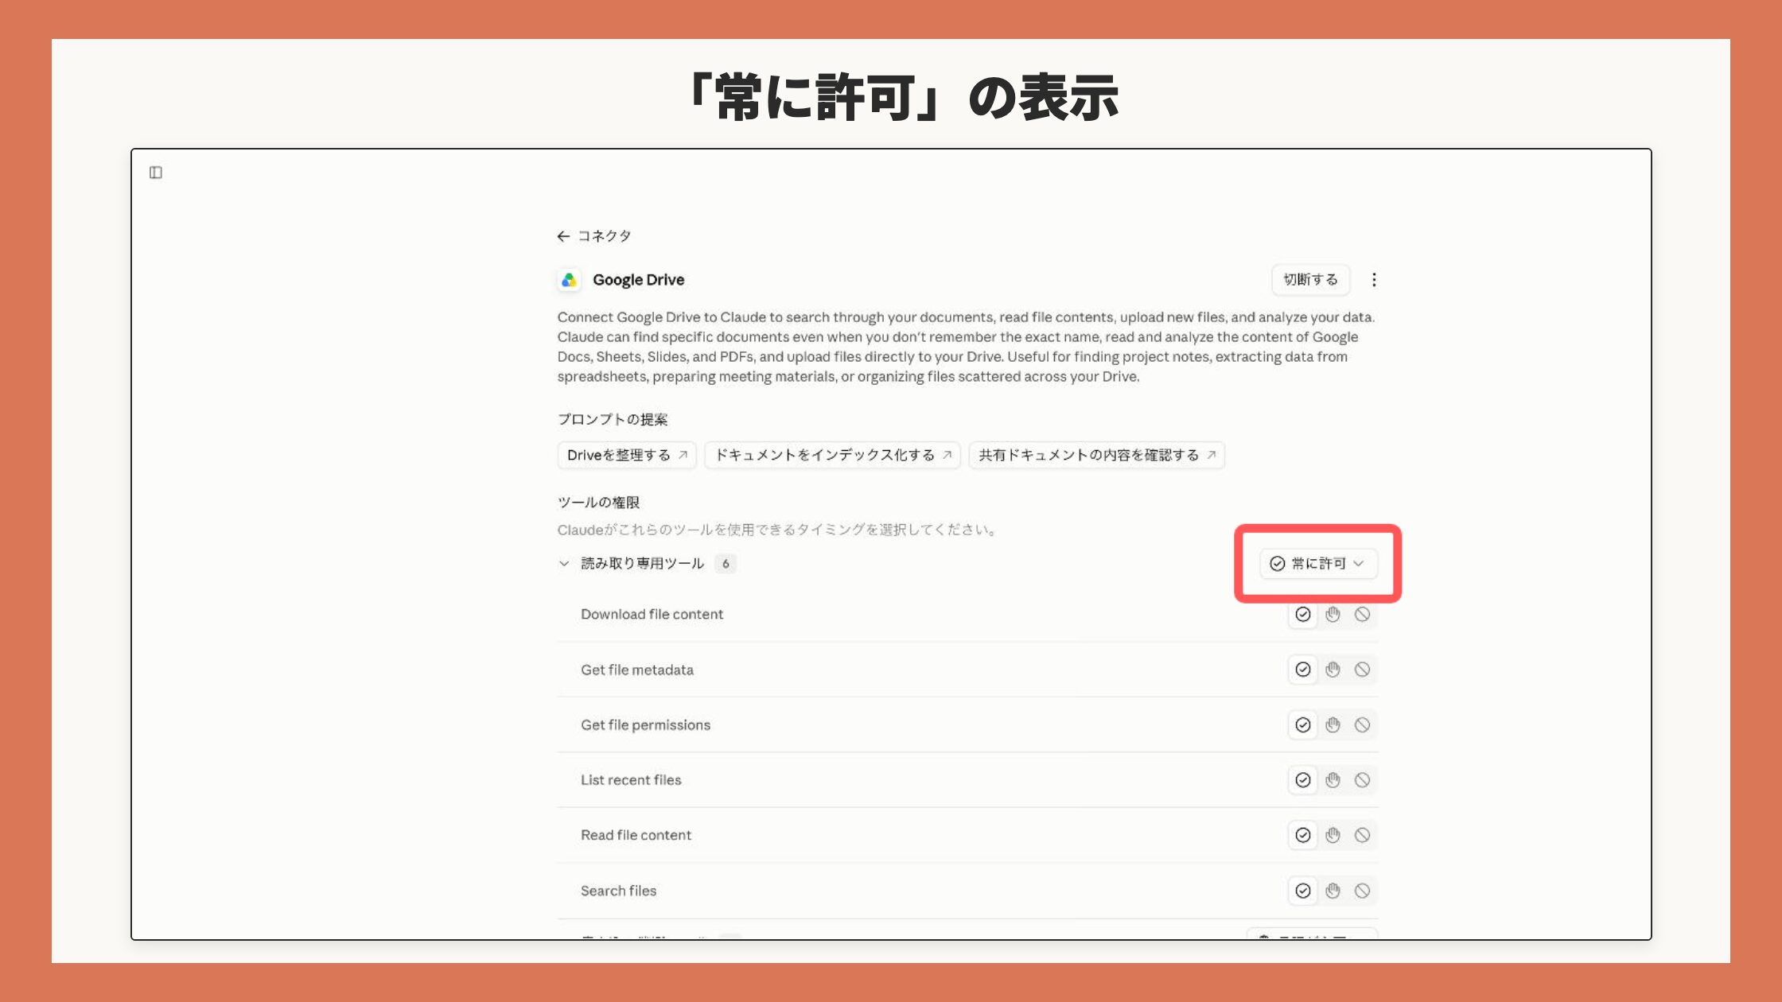Block the Search files tool
Viewport: 1782px width, 1002px height.
[x=1363, y=891]
